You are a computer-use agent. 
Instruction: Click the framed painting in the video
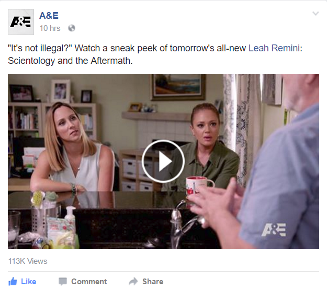[x=178, y=87]
